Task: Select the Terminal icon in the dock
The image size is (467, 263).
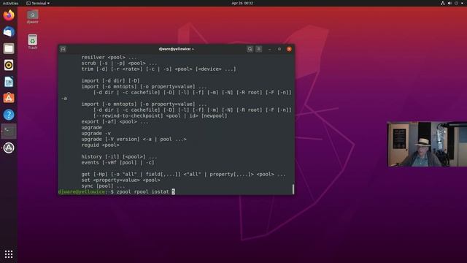Action: (x=9, y=131)
